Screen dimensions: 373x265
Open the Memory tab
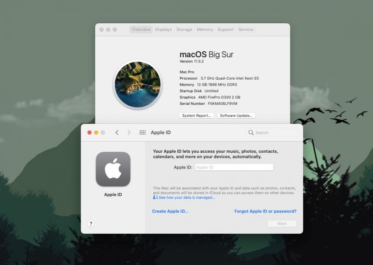(205, 29)
